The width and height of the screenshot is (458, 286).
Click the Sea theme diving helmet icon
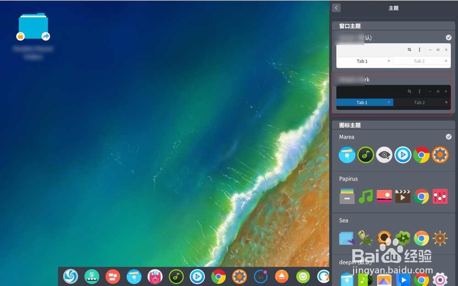pyautogui.click(x=384, y=238)
